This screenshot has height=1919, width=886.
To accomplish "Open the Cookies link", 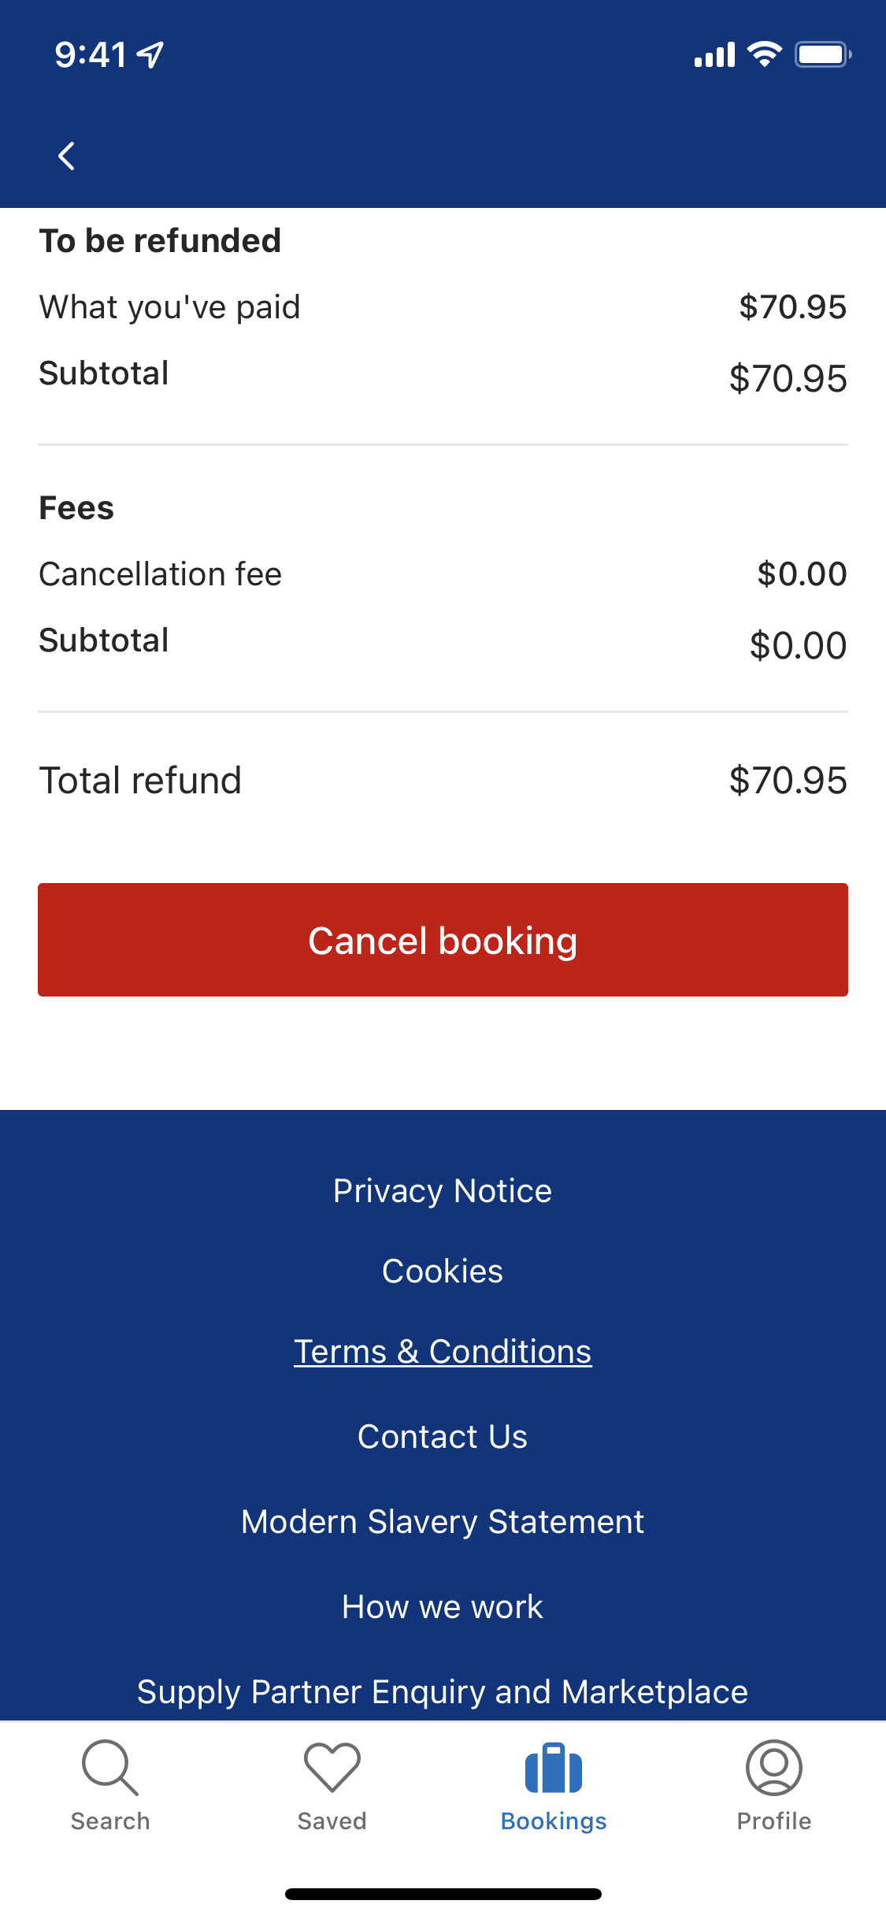I will (443, 1271).
